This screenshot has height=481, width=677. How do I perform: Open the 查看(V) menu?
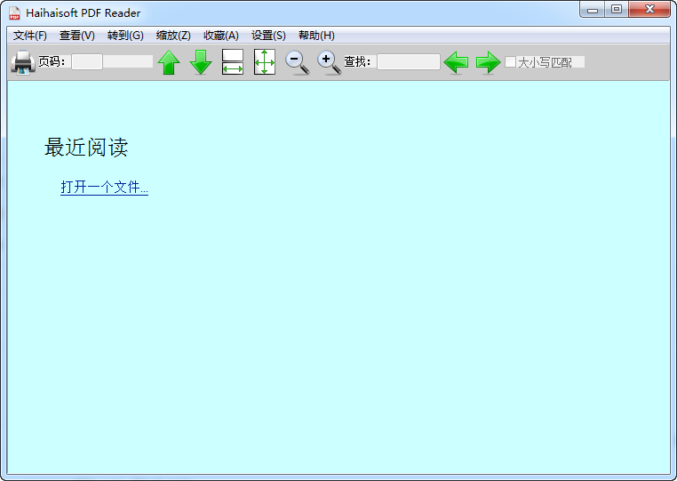[x=77, y=36]
